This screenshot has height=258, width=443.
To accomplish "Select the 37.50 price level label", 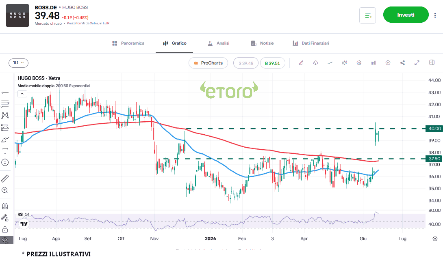I will tap(434, 159).
